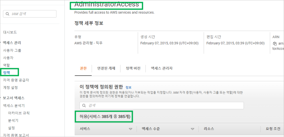This screenshot has width=284, height=137.
Task: Click the 이 정책에 정의된 권한 heading
Action: point(101,87)
